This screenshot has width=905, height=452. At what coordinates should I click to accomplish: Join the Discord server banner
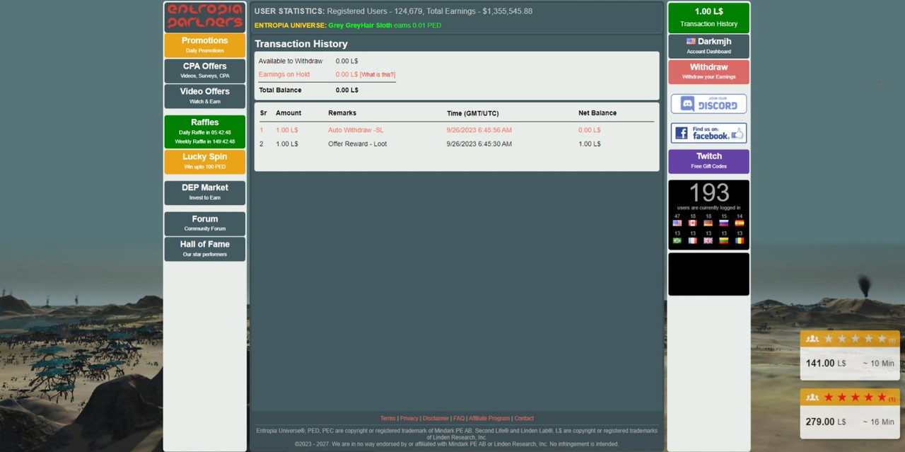point(708,104)
